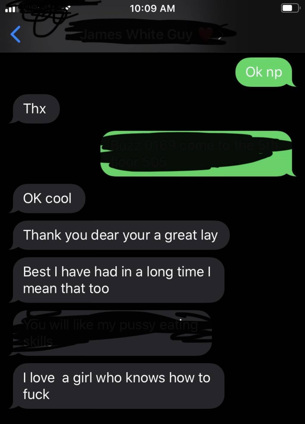Tap the cellular signal bars icon

[10, 10]
